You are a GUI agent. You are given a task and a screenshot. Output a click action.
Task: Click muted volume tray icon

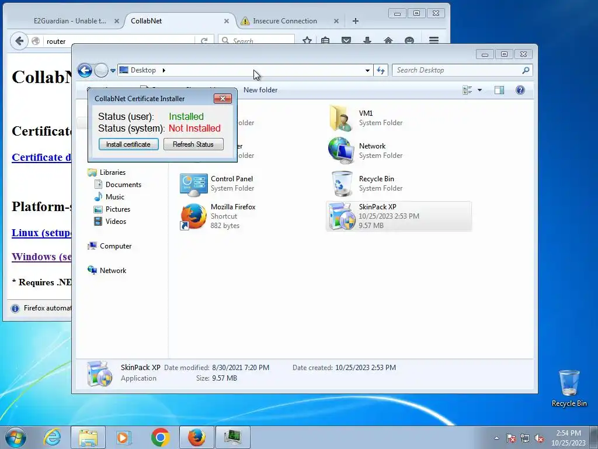(x=539, y=438)
